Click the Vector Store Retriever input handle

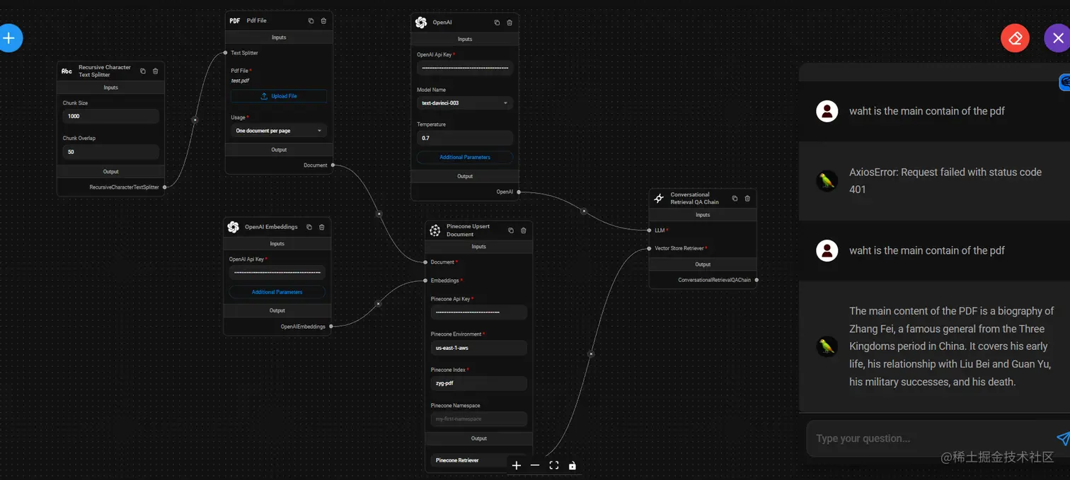(x=649, y=248)
